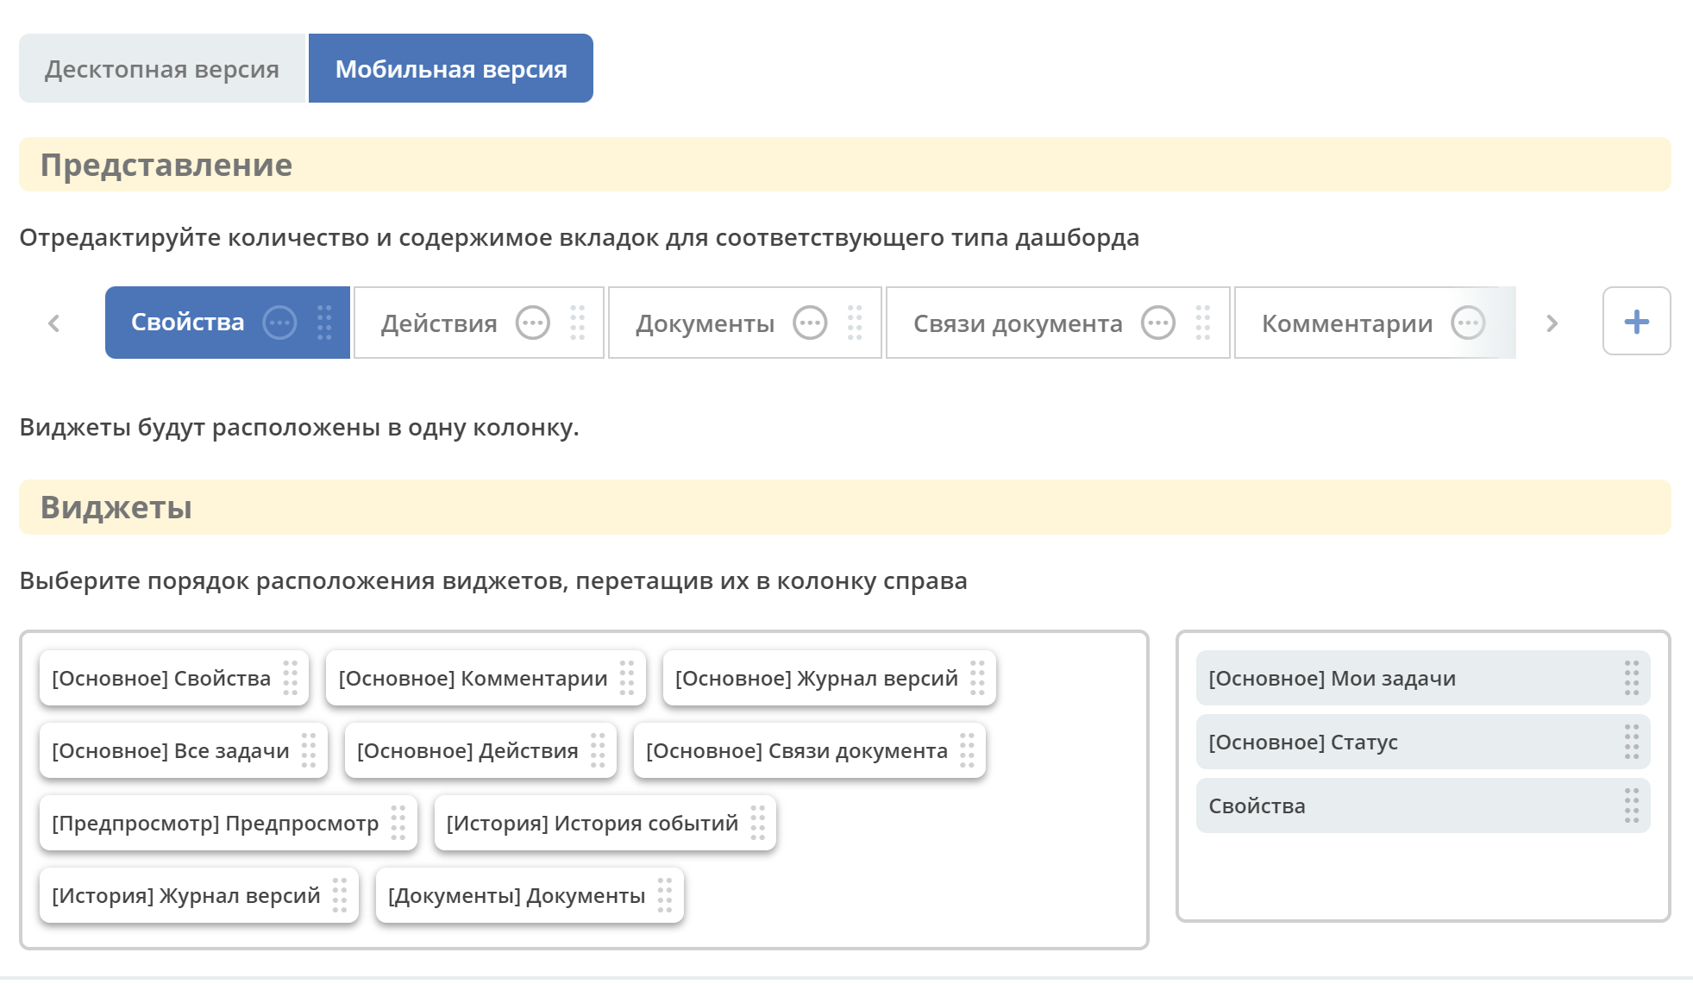The height and width of the screenshot is (984, 1693).
Task: Select [Основное] Свойства widget chip
Action: tap(173, 678)
